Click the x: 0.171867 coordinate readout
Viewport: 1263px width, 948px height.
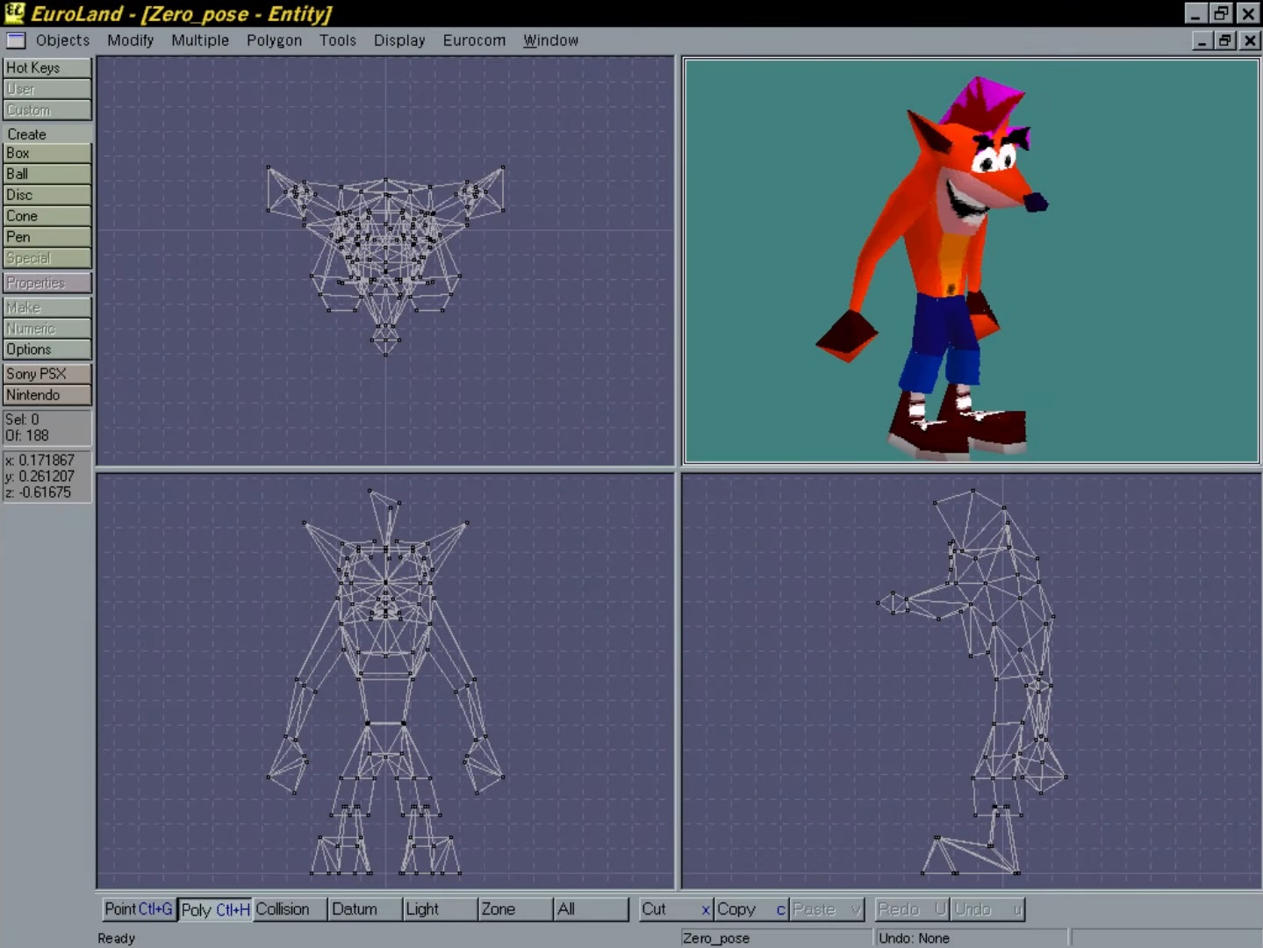(39, 460)
